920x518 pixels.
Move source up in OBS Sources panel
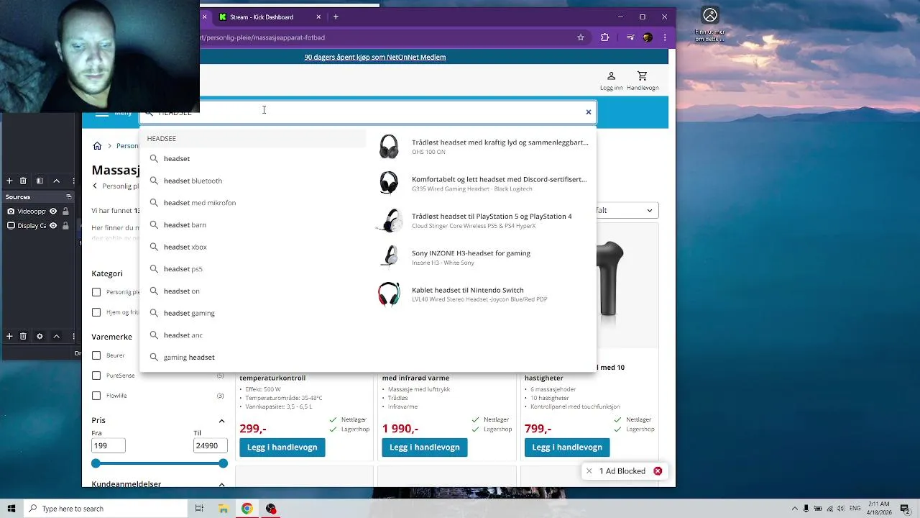coord(56,336)
